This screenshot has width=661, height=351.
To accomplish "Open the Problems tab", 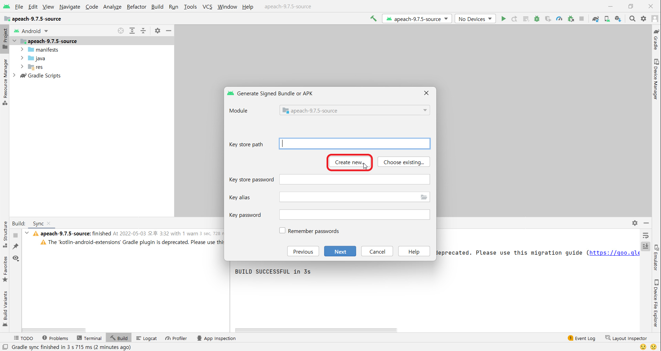I will [55, 338].
